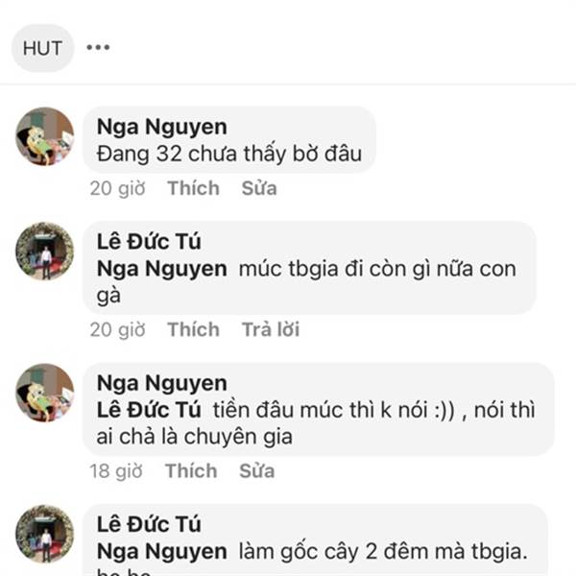Edit the 'tiền đâu múc thì k nói' comment
The image size is (576, 576).
[x=257, y=470]
